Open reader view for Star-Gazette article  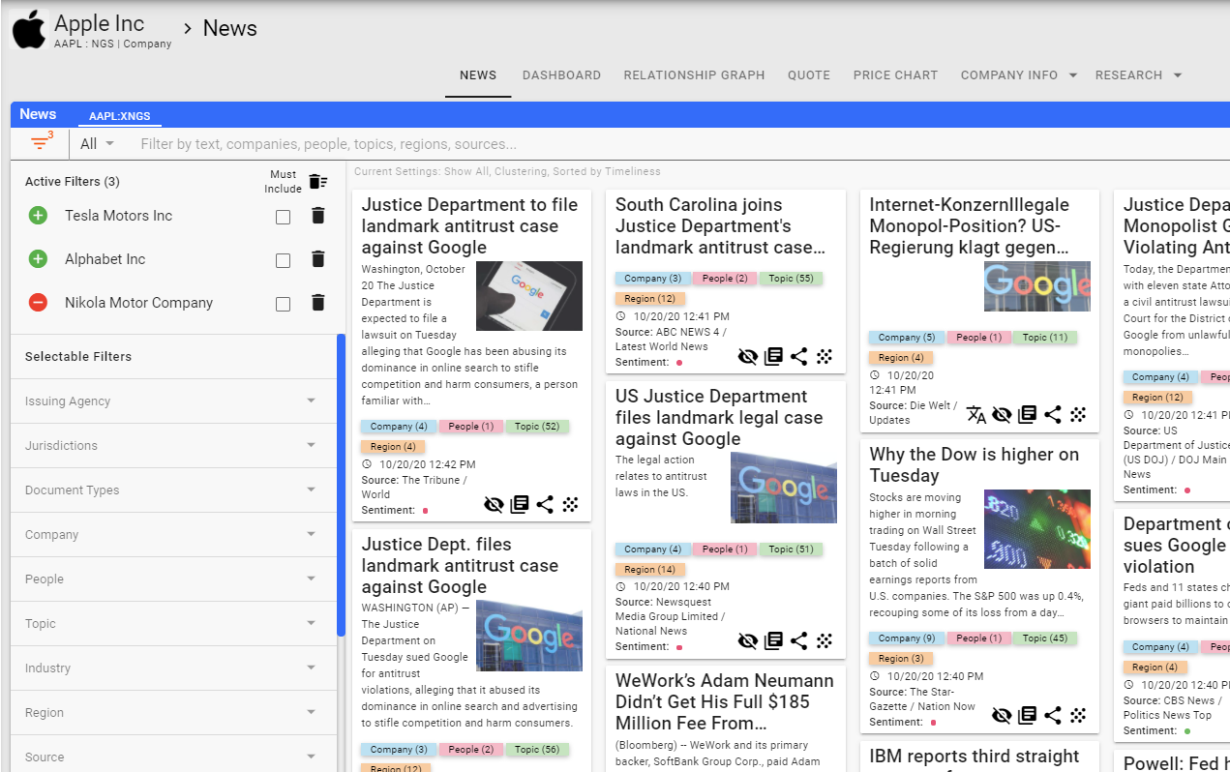(1027, 716)
